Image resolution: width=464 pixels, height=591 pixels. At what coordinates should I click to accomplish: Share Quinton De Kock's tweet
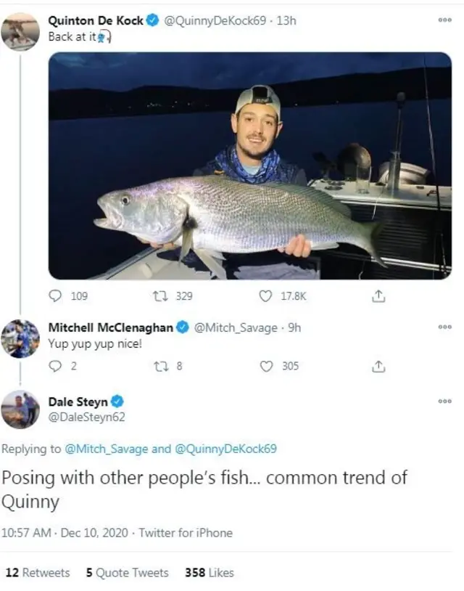(x=378, y=295)
